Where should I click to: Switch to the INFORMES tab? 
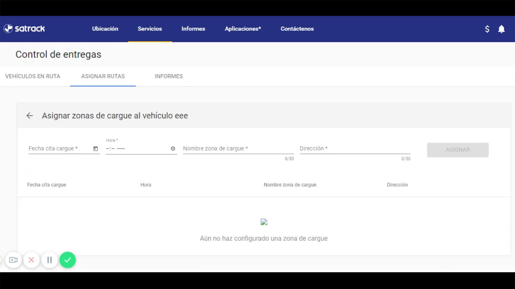click(x=169, y=76)
